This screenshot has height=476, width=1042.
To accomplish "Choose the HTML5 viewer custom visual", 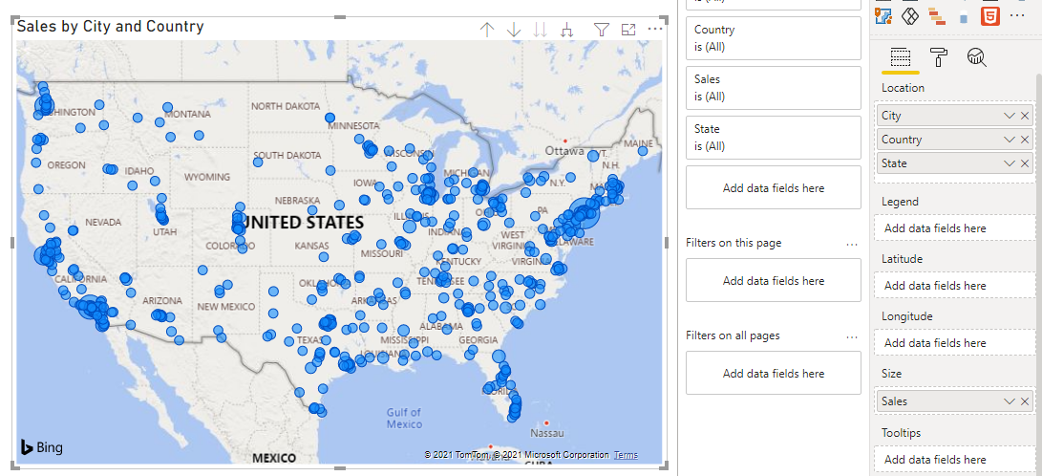I will pos(990,14).
